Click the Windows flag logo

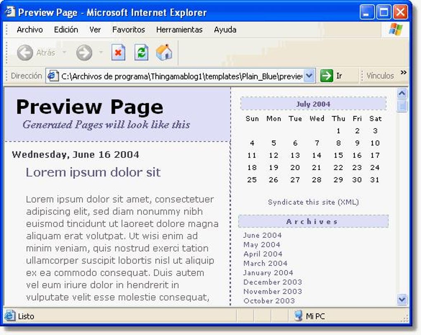click(396, 29)
